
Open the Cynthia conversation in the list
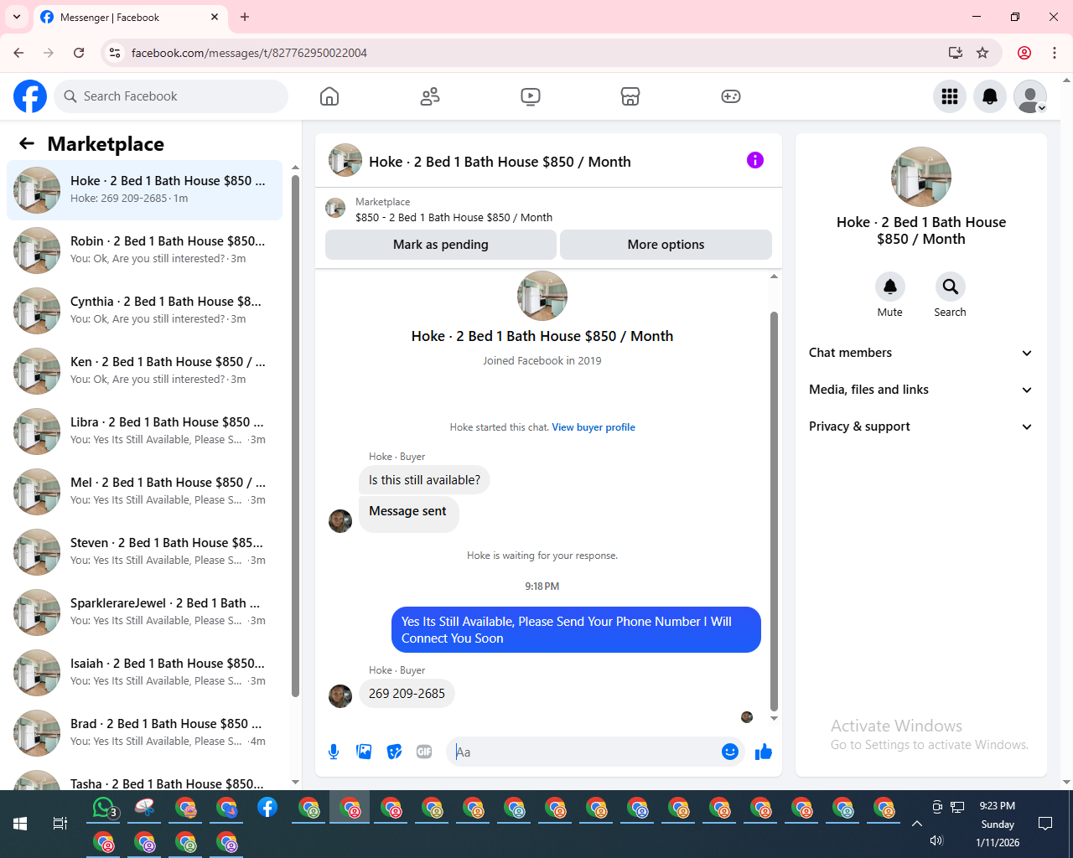click(x=144, y=311)
